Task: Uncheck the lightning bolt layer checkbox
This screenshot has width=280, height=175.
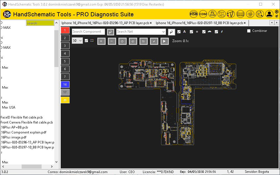Action: point(216,32)
